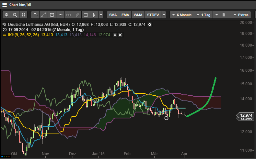Open the 6 Monate time range dropdown
Screen dimensions: 256x159
click(x=182, y=15)
